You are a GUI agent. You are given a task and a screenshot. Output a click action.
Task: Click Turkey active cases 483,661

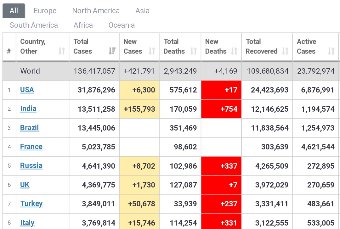[321, 204]
